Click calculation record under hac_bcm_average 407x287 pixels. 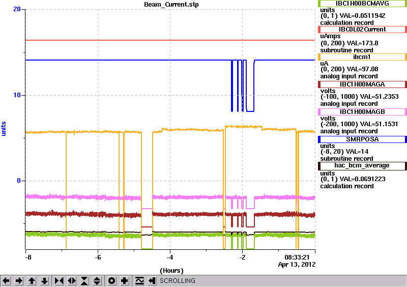347,186
